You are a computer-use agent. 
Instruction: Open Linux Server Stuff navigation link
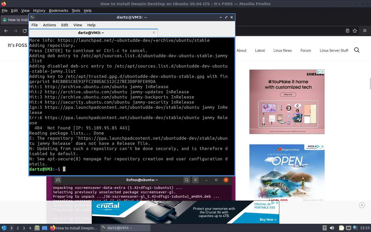(334, 51)
